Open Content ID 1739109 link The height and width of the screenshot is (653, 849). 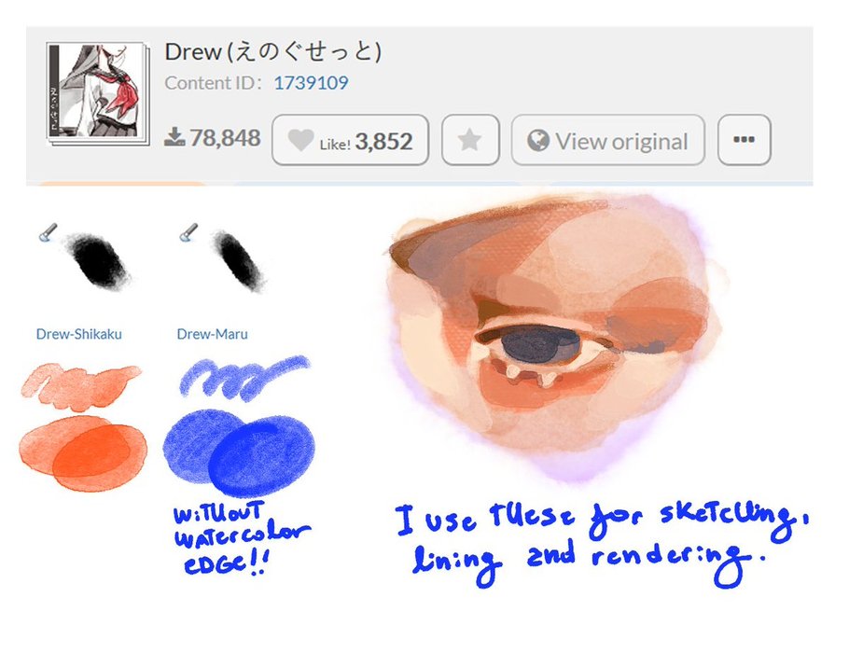pyautogui.click(x=311, y=83)
